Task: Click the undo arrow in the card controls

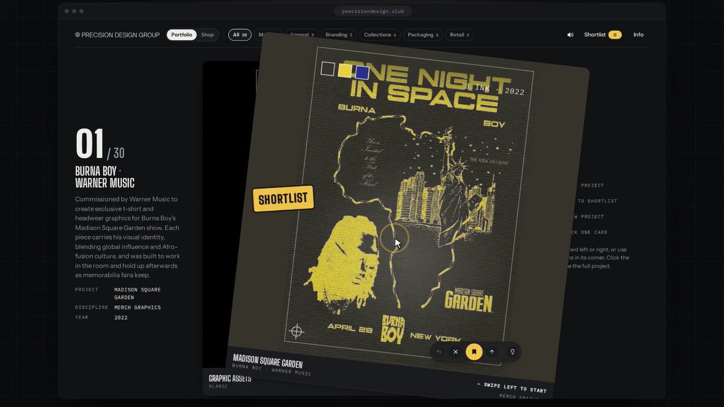Action: 439,352
